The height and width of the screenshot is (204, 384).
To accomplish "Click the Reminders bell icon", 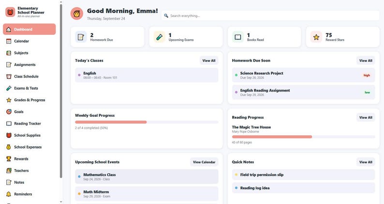I will click(9, 194).
